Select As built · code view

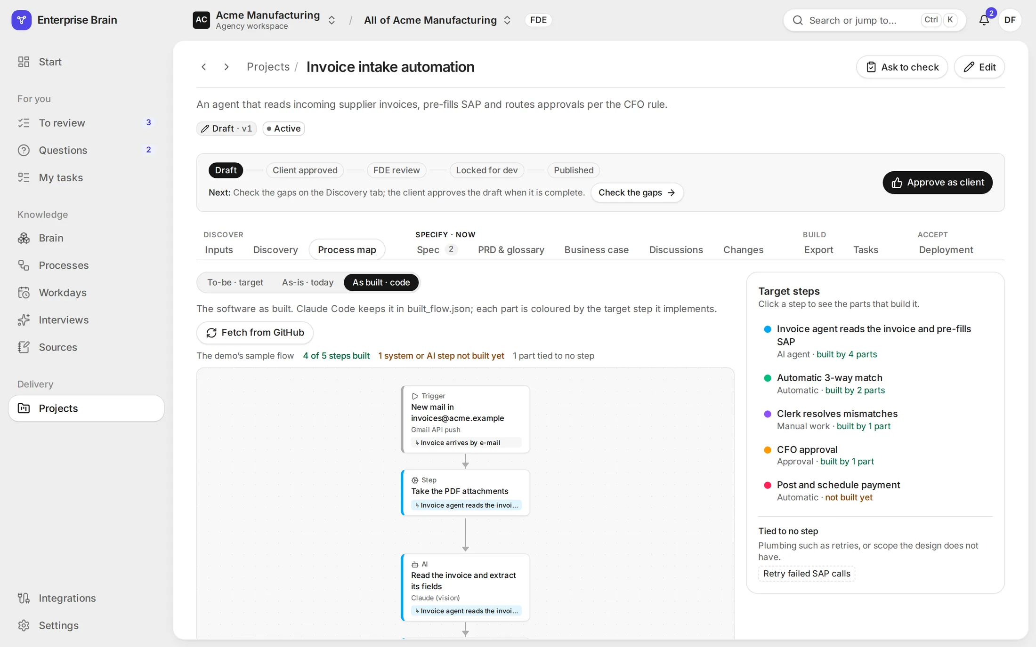click(x=381, y=282)
